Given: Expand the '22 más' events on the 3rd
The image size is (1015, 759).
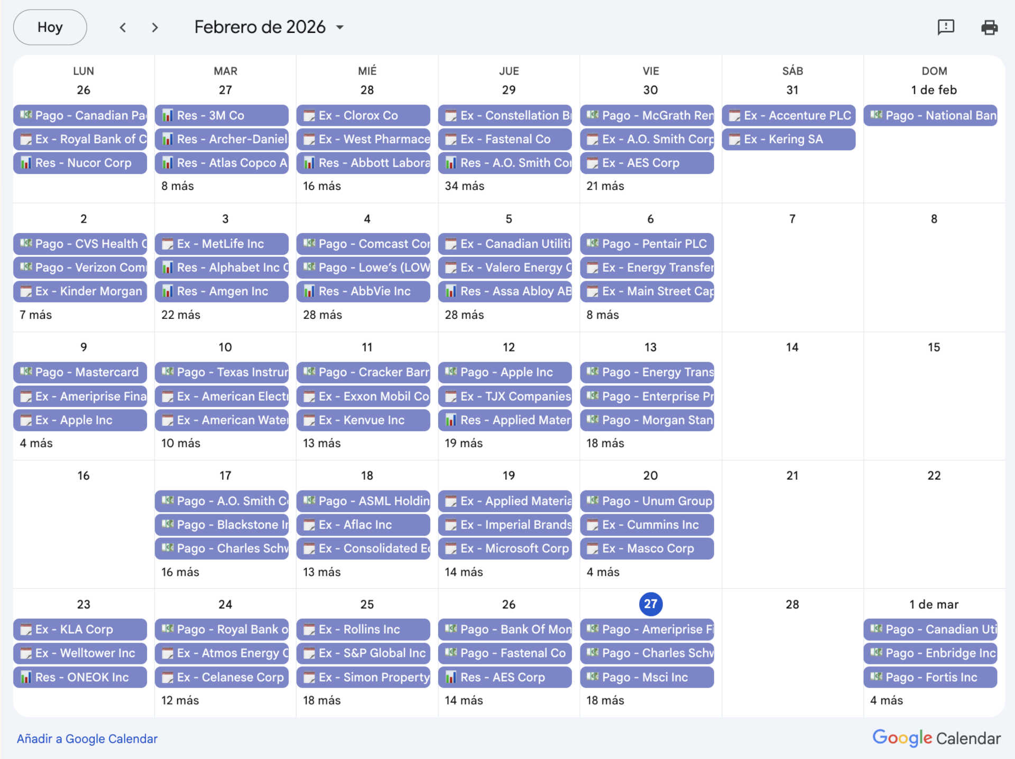Looking at the screenshot, I should click(180, 314).
